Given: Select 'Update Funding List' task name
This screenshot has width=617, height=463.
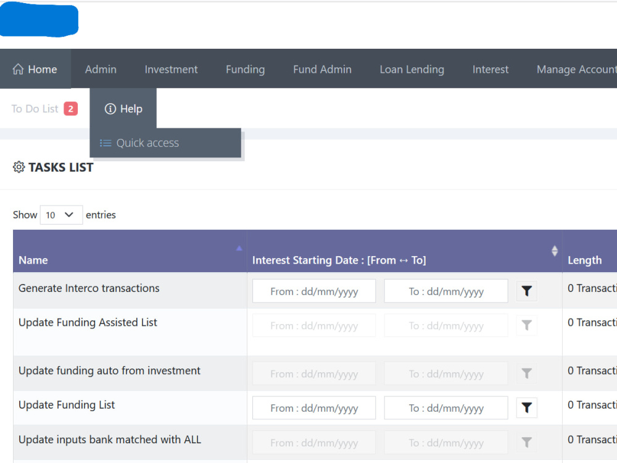Looking at the screenshot, I should (x=67, y=405).
